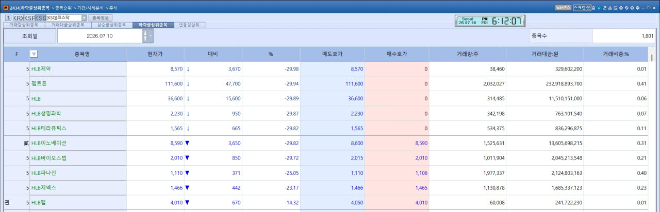Open the [KSQ]코스닥 market dropdown
The image size is (660, 212).
pos(85,18)
